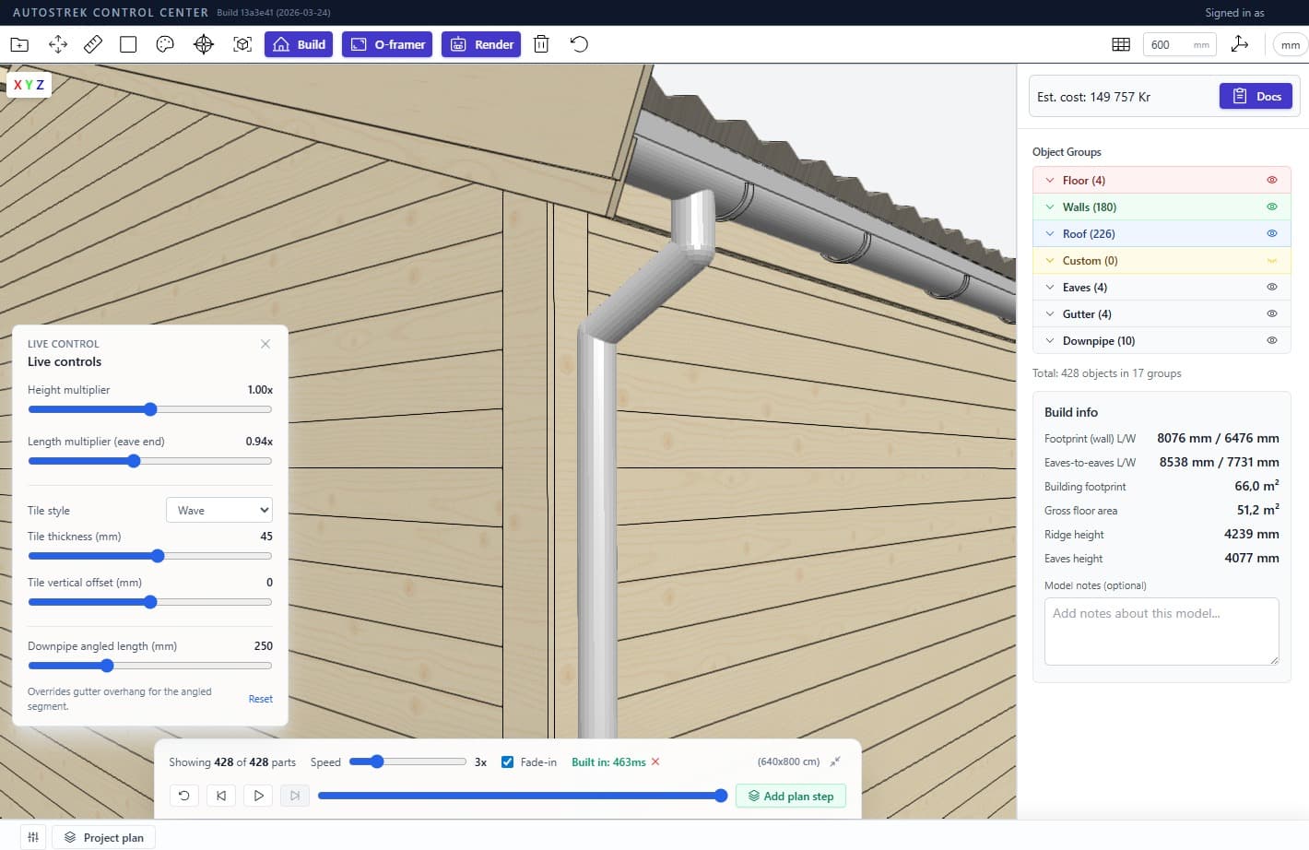This screenshot has width=1309, height=850.
Task: Activate the crosshair centering tool
Action: click(x=203, y=43)
